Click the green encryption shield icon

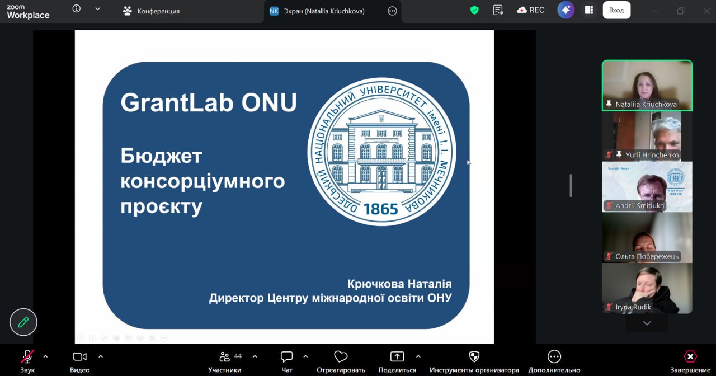[474, 10]
